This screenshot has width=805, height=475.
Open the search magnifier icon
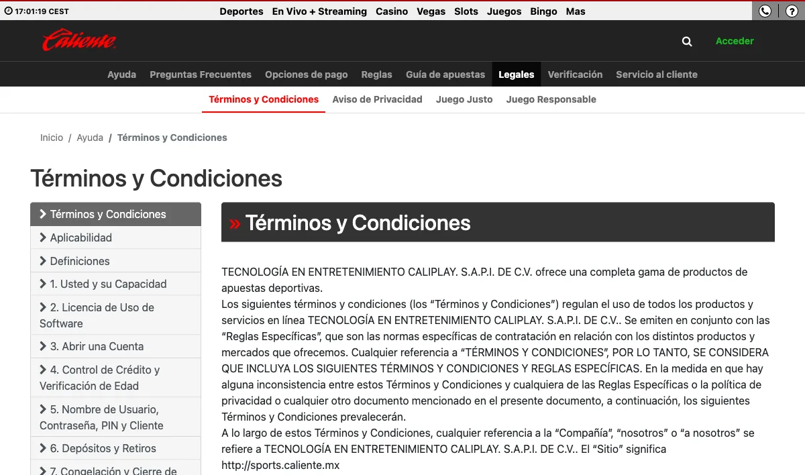(687, 41)
